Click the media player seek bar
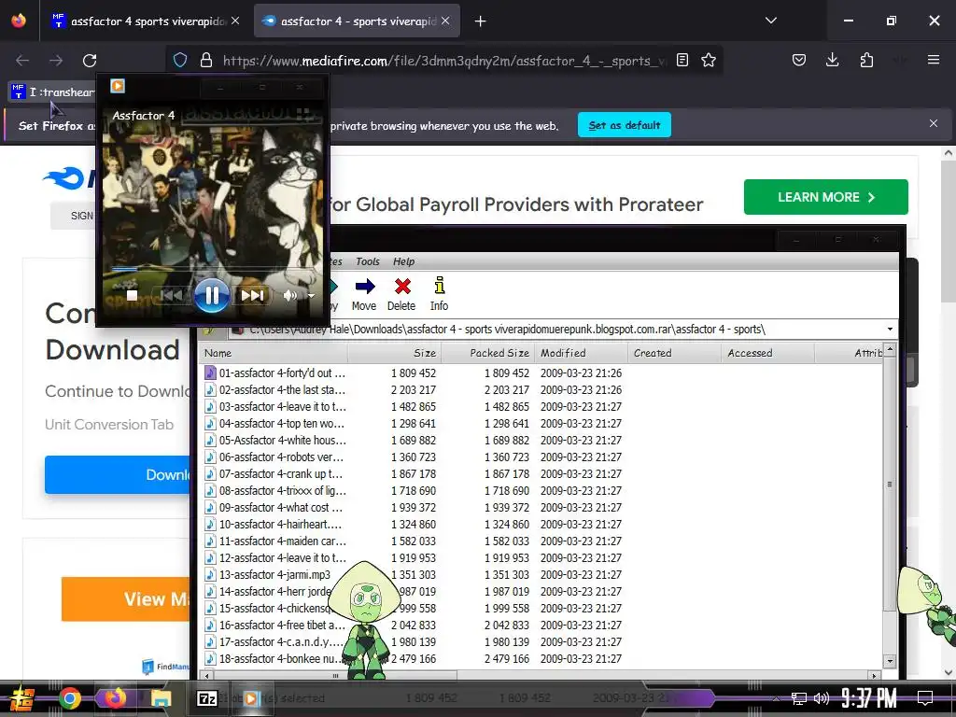The image size is (956, 717). pyautogui.click(x=210, y=268)
